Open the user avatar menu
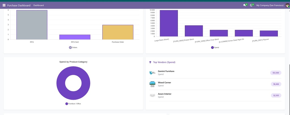The image size is (290, 115). click(x=287, y=5)
